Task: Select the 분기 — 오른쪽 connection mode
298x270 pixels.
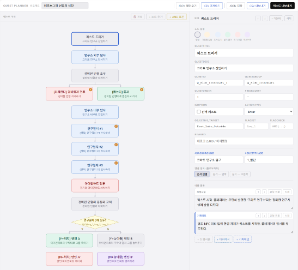Action: [240, 175]
